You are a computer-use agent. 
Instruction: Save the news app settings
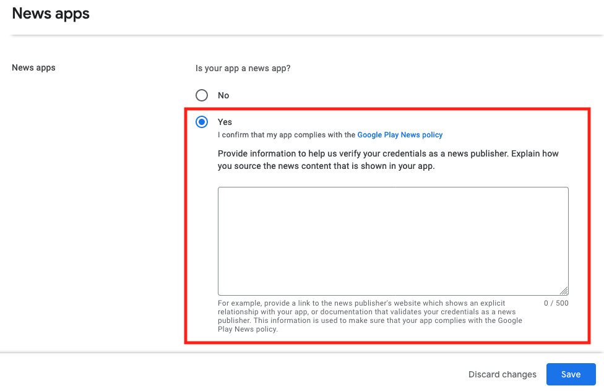click(x=571, y=374)
